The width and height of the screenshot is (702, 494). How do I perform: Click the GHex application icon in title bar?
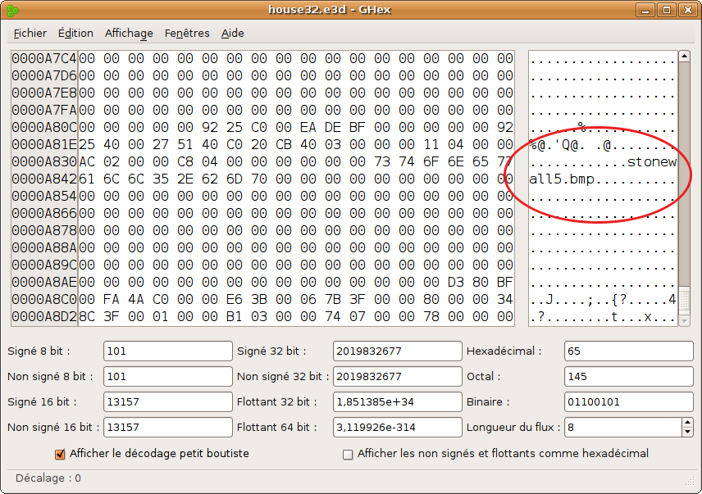click(12, 10)
